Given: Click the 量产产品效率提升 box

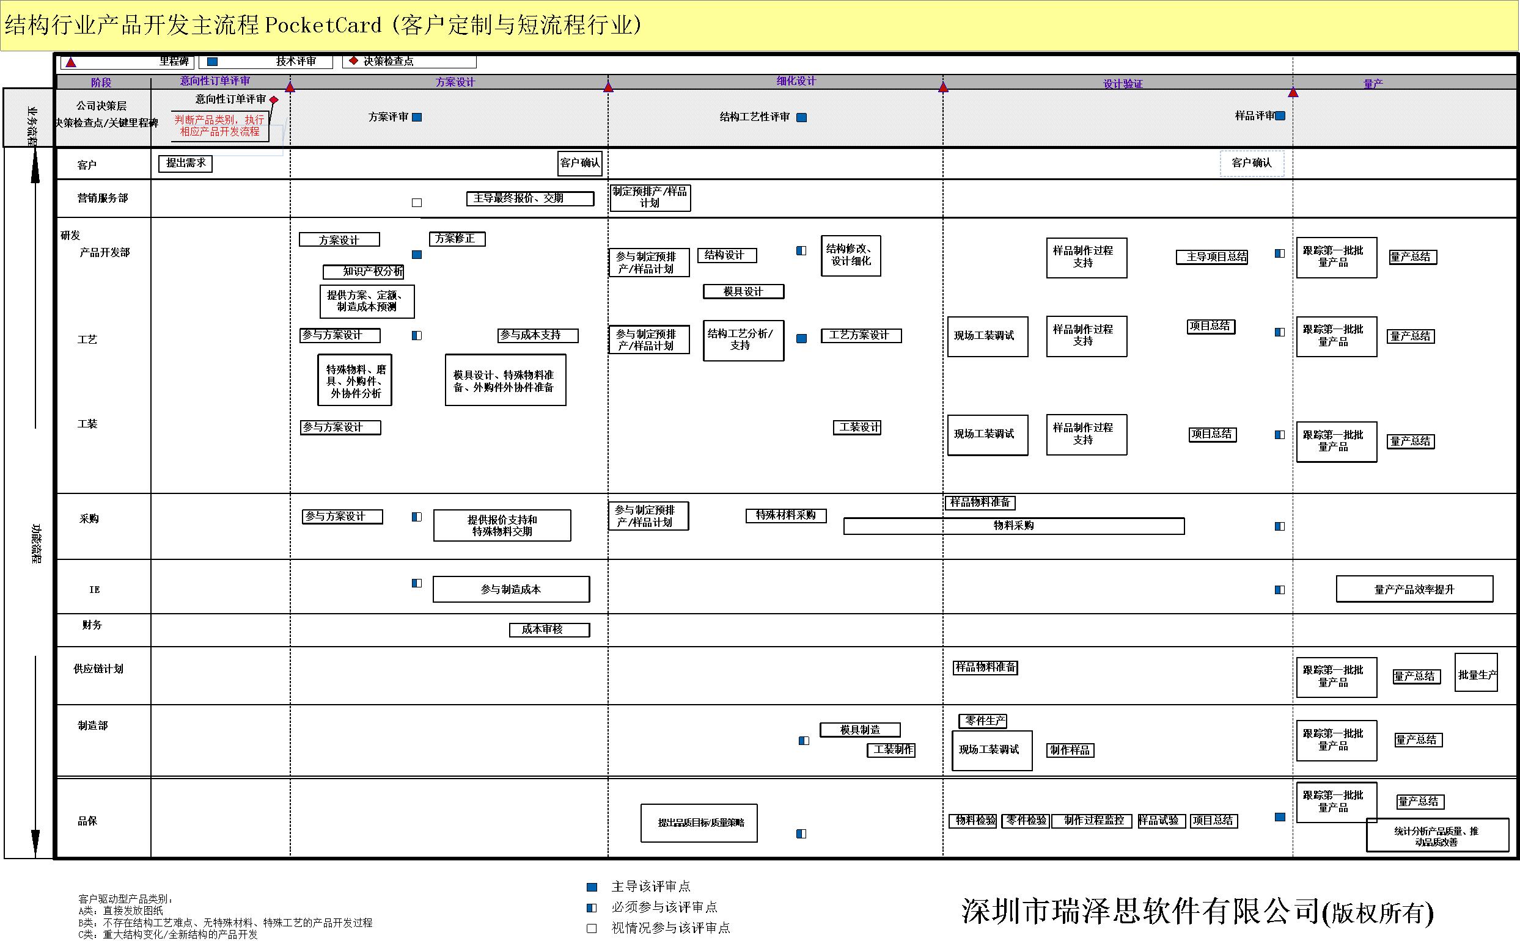Looking at the screenshot, I should 1414,589.
